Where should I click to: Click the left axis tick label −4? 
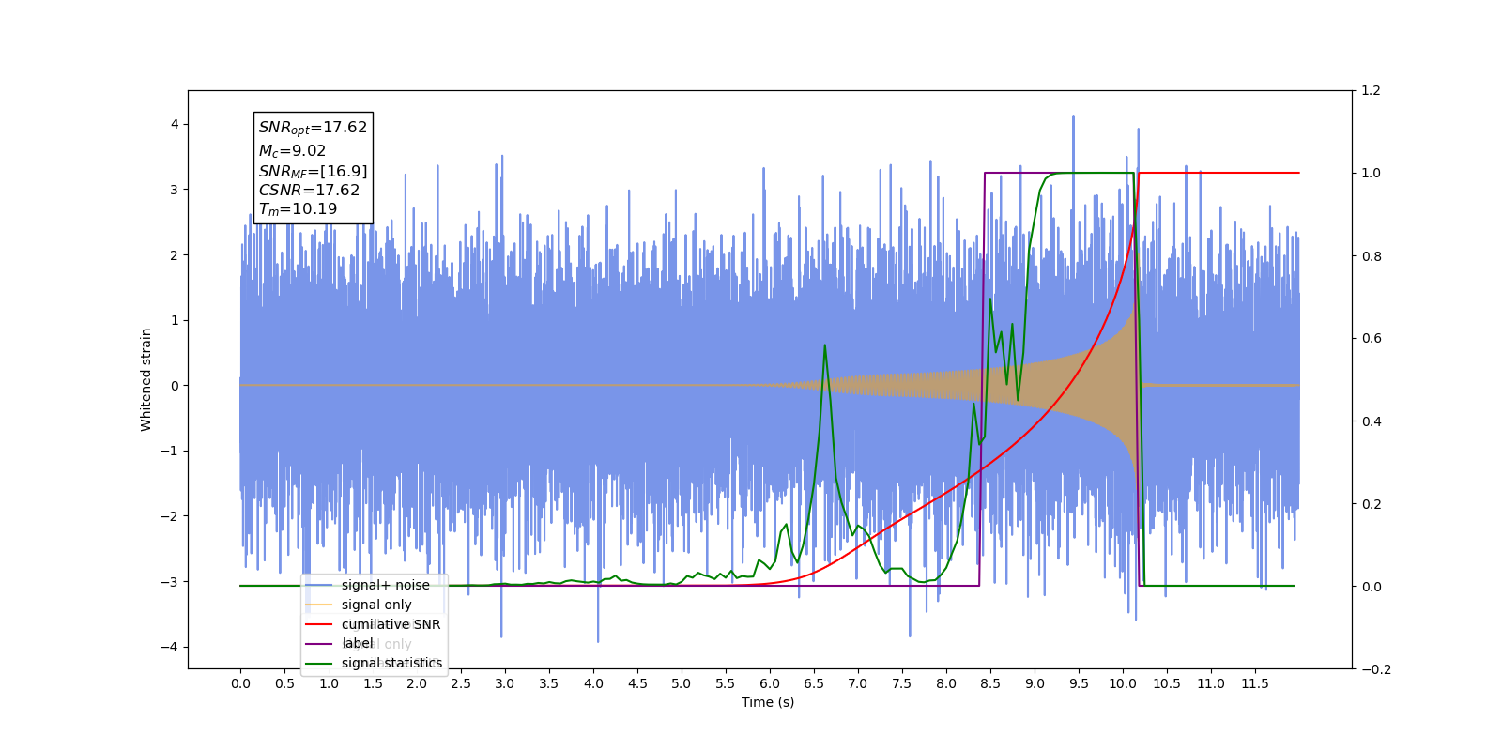168,647
